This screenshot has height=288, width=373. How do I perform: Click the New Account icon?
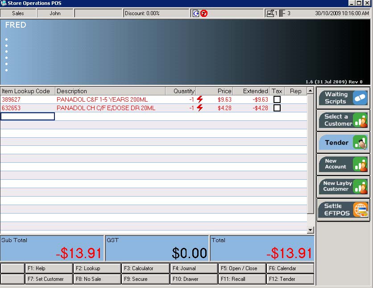tap(360, 165)
